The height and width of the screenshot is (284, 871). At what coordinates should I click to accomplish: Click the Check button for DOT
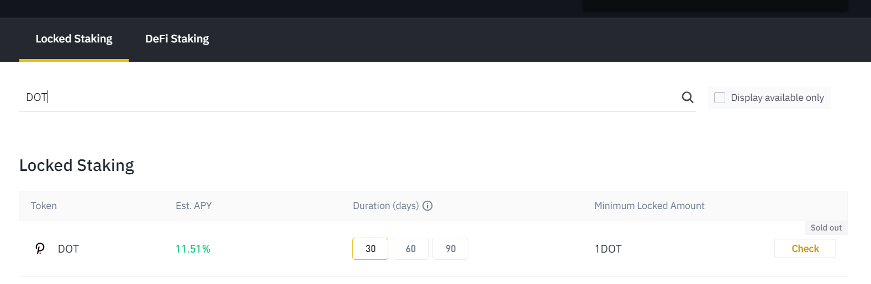point(805,249)
